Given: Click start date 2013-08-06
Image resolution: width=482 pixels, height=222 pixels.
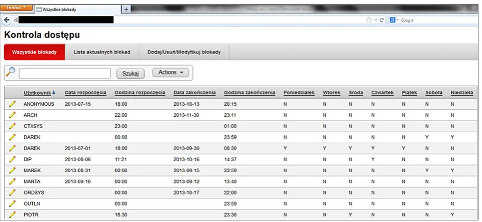Looking at the screenshot, I should tap(78, 160).
